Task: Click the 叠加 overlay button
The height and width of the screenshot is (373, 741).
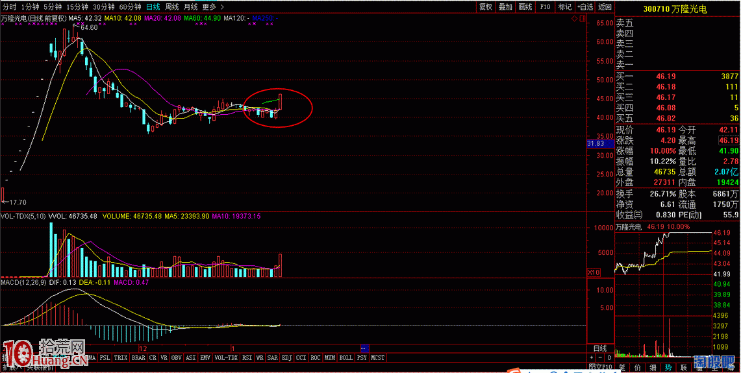Action: tap(506, 6)
